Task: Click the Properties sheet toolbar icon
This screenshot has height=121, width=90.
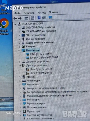Action: [32, 18]
